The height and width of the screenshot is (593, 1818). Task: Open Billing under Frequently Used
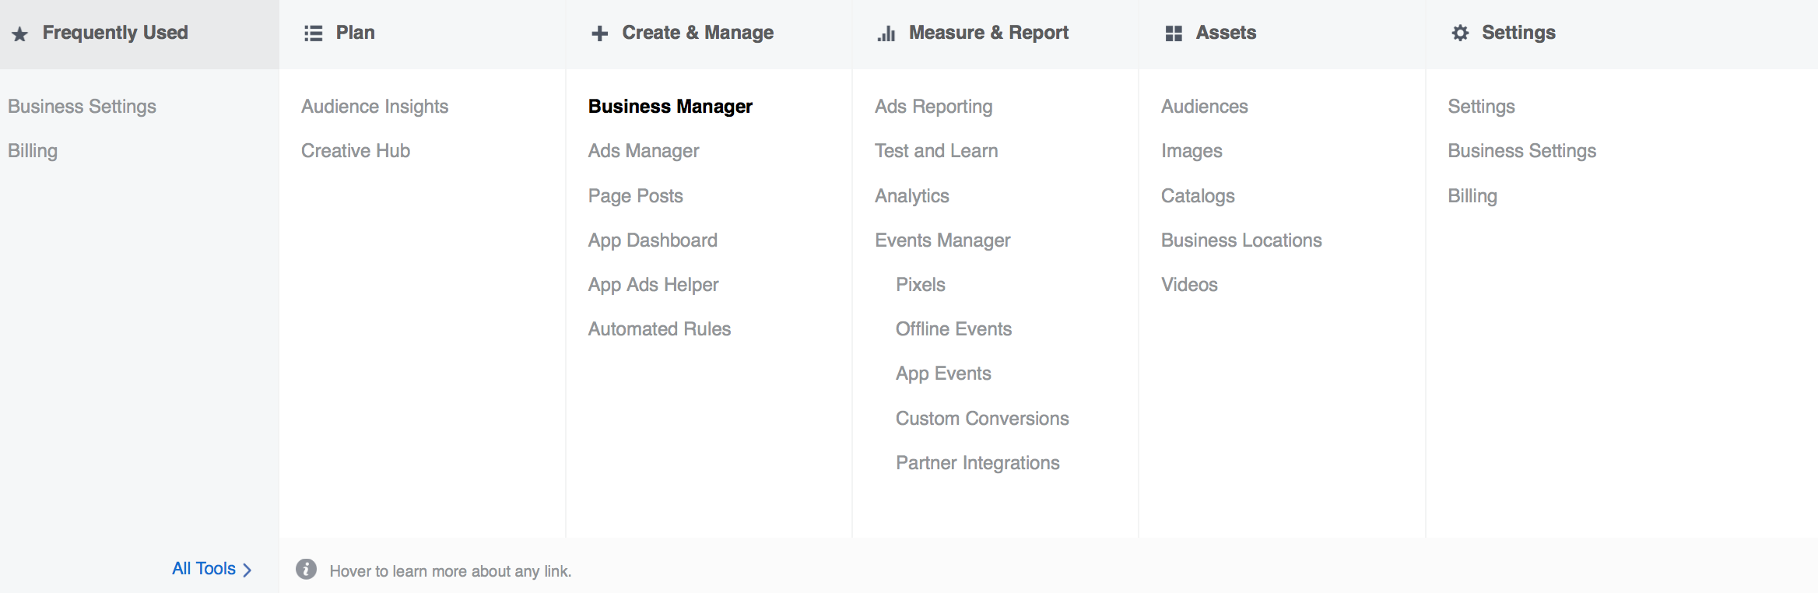33,151
